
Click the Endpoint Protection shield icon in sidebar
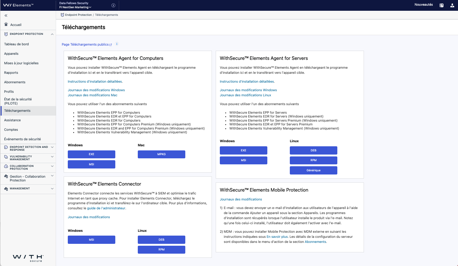click(x=5, y=34)
